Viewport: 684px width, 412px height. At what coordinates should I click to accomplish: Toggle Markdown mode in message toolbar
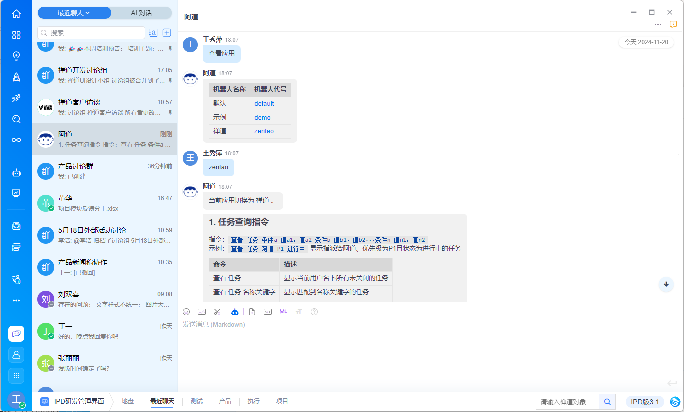[x=283, y=312]
